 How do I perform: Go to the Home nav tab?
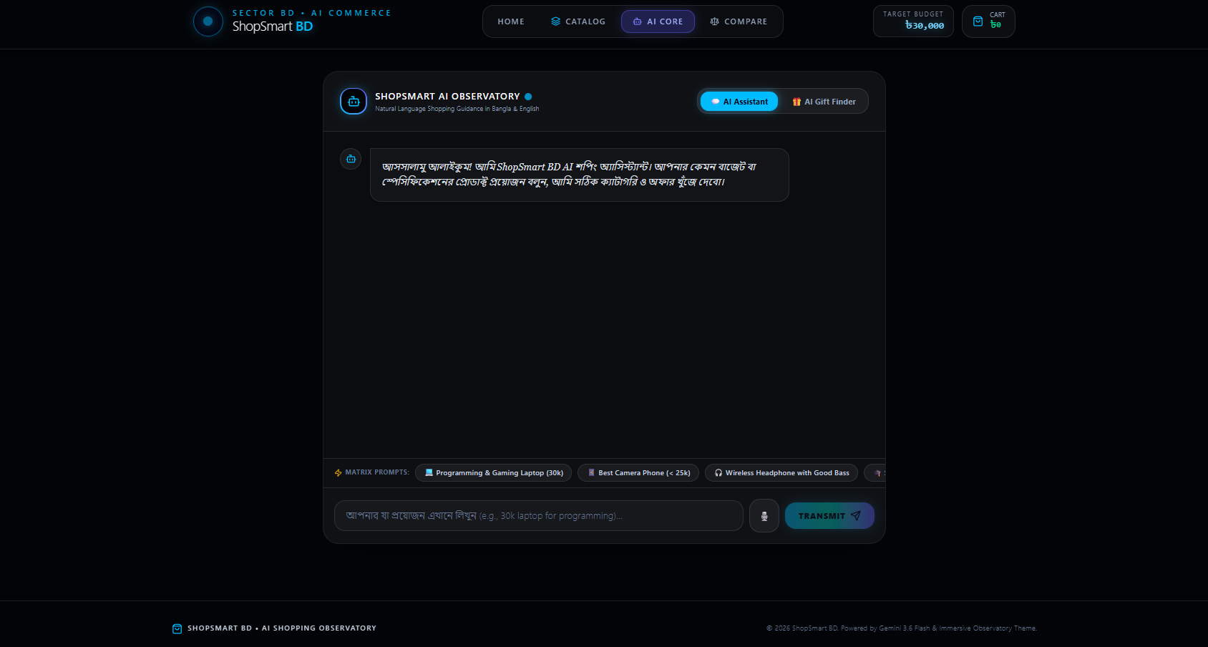click(x=511, y=21)
